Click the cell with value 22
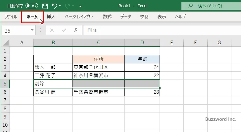The height and width of the screenshot is (132, 241). [x=142, y=76]
